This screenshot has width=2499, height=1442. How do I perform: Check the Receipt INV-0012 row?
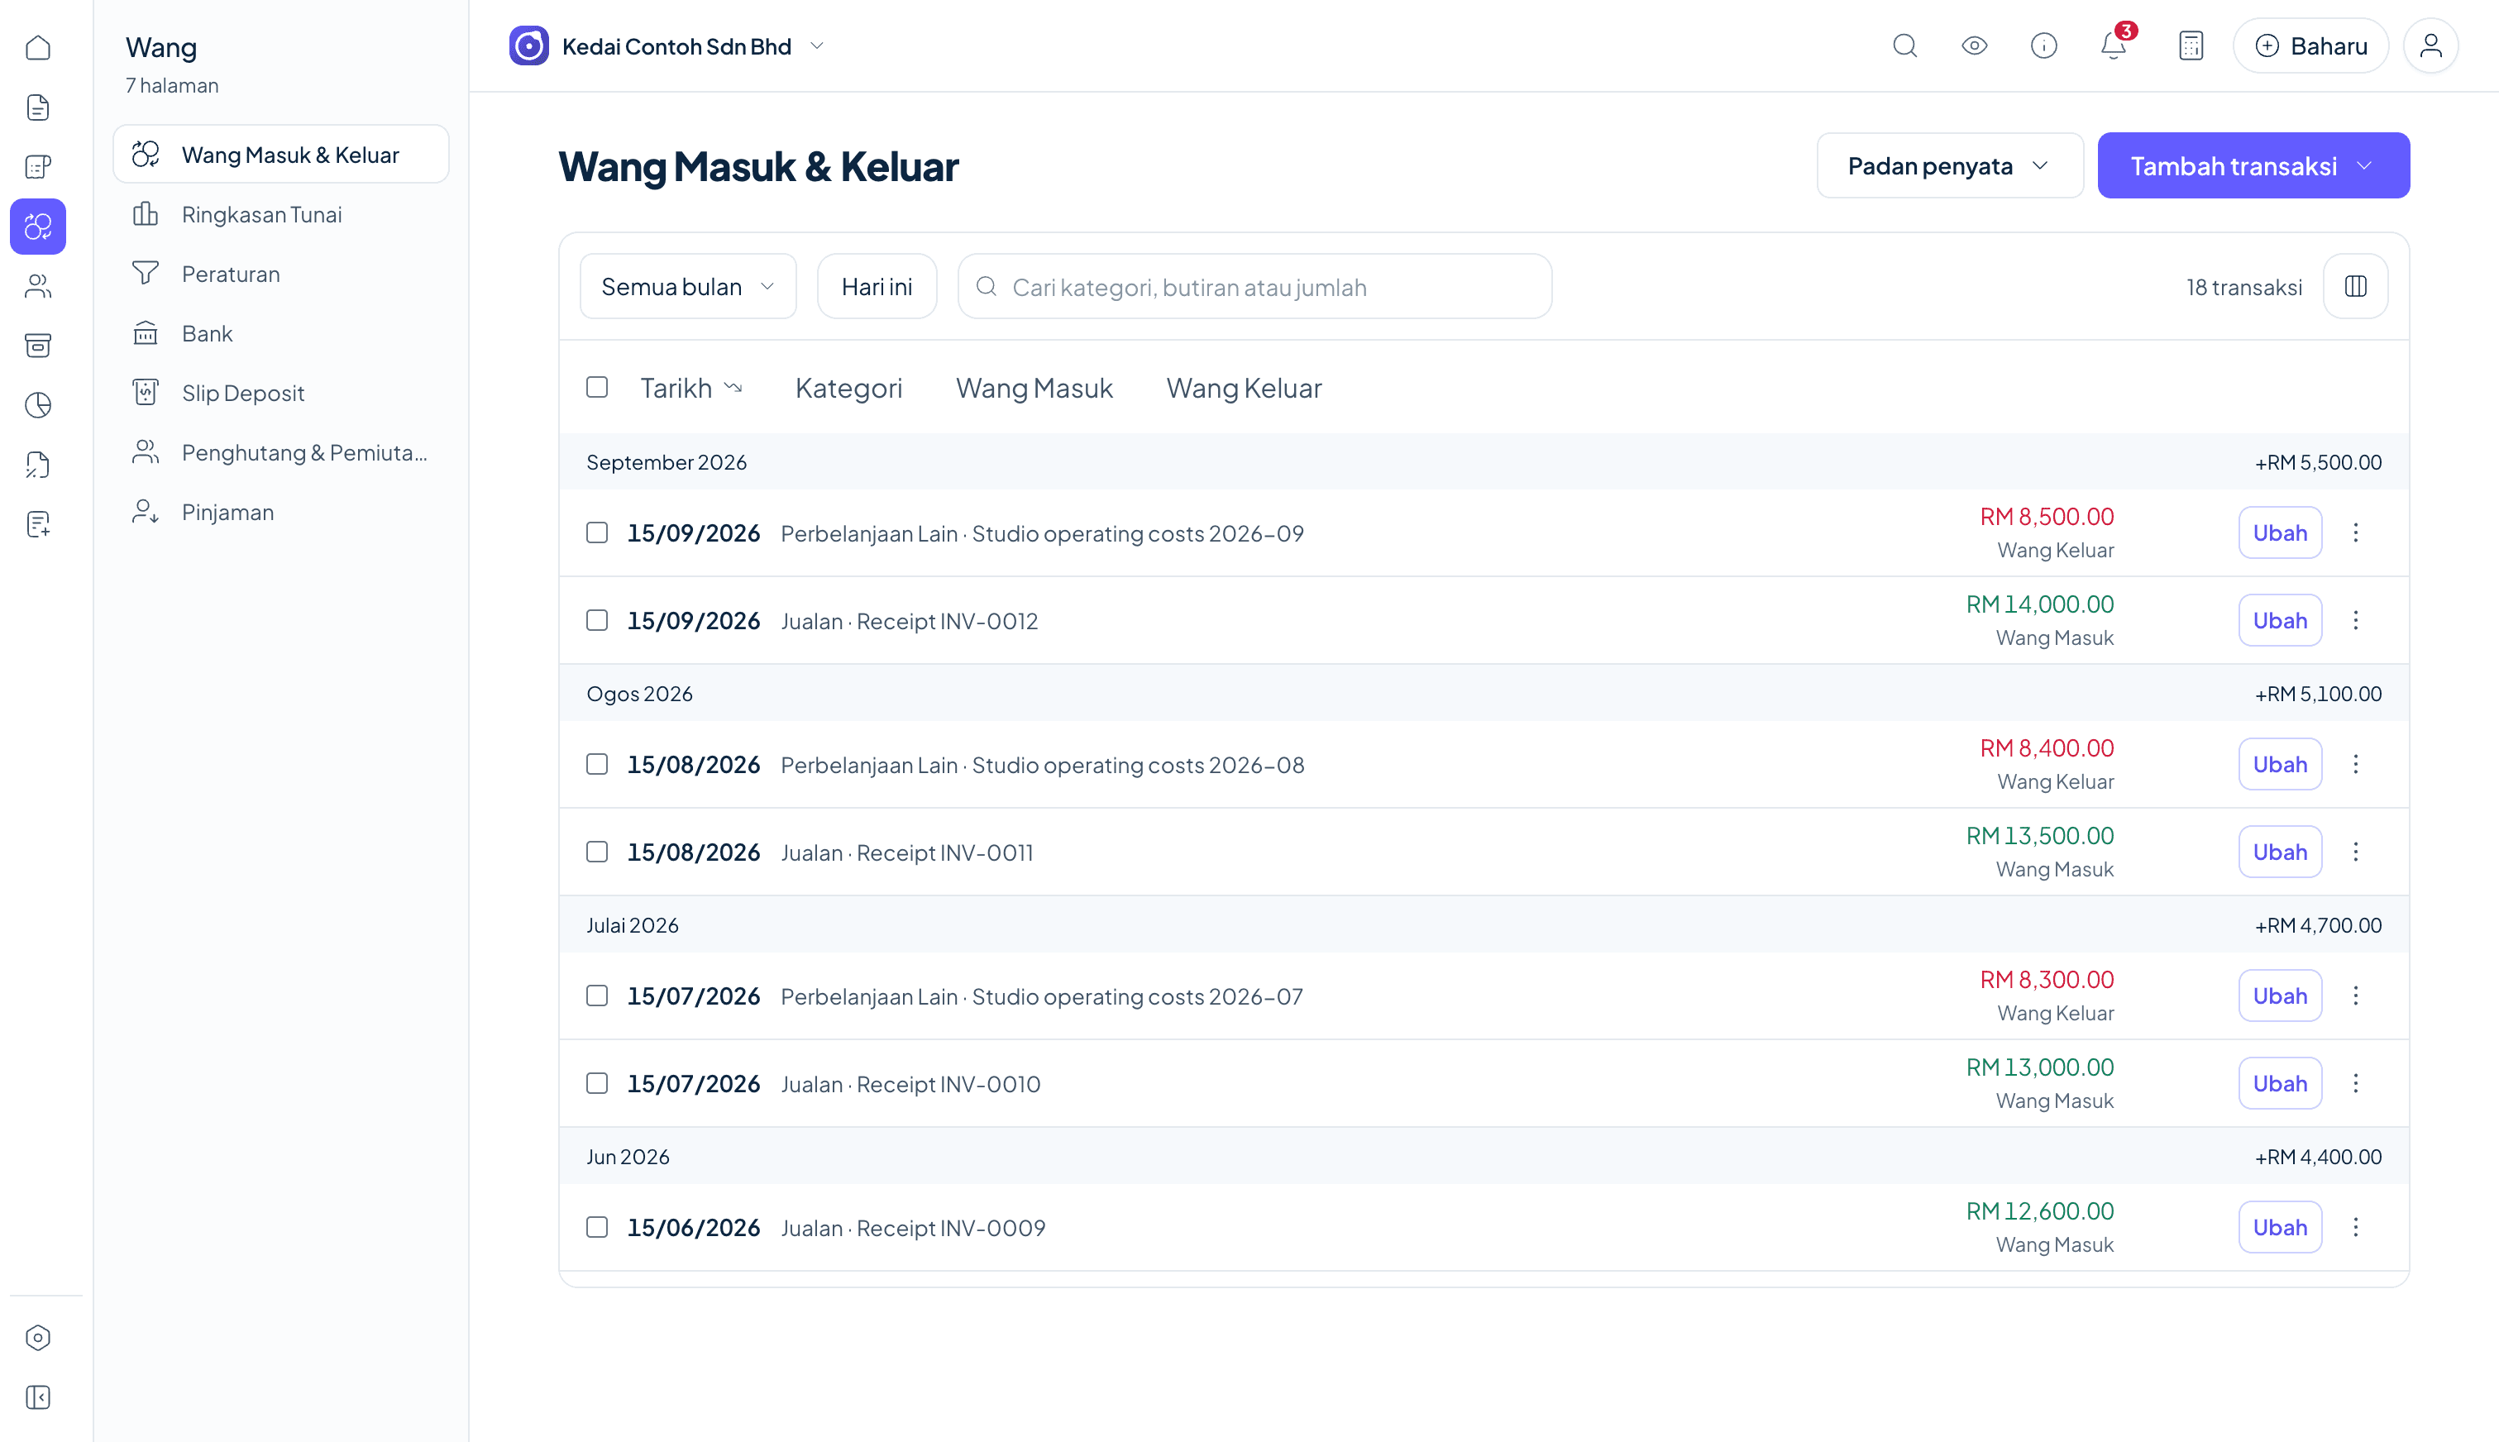(x=597, y=620)
